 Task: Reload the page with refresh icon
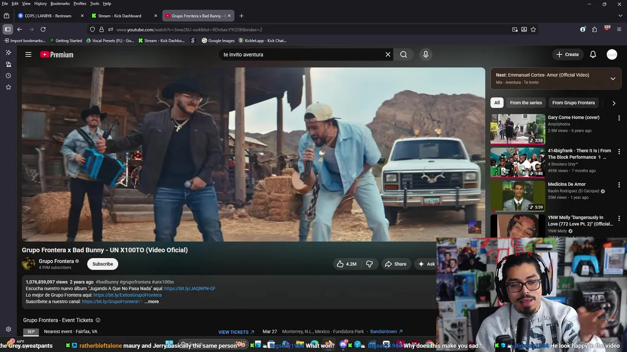coord(43,29)
